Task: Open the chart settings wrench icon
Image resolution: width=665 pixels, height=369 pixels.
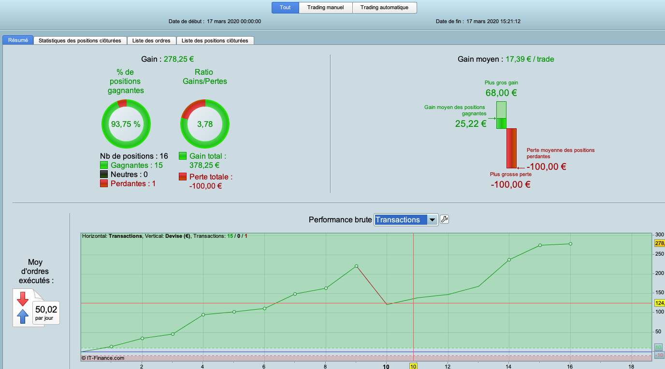Action: tap(445, 219)
